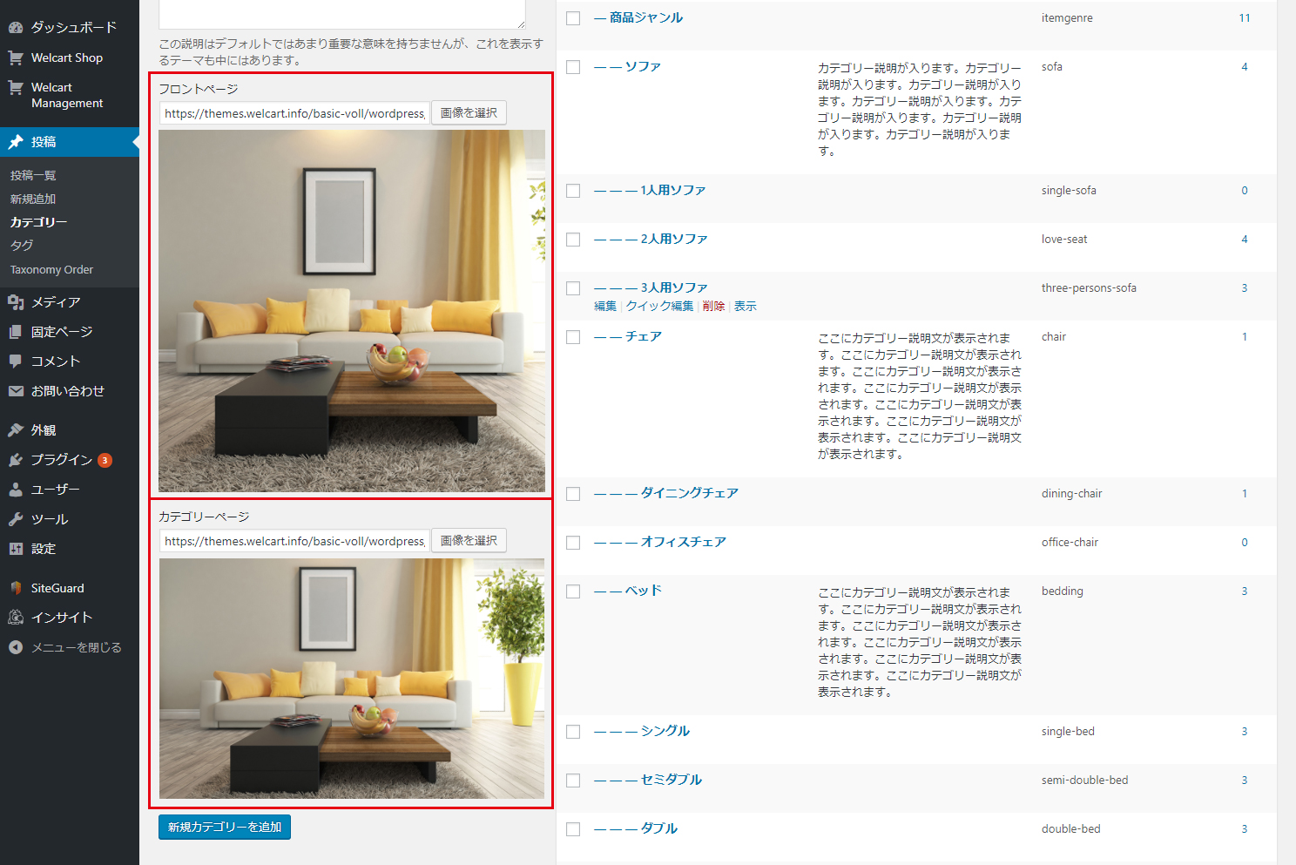1296x865 pixels.
Task: Click the ツール wrench icon
Action: [16, 519]
